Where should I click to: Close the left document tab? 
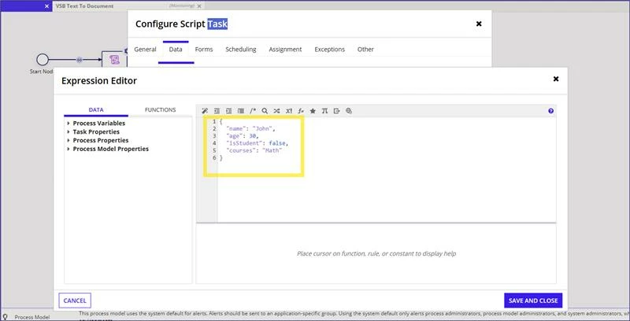point(47,6)
